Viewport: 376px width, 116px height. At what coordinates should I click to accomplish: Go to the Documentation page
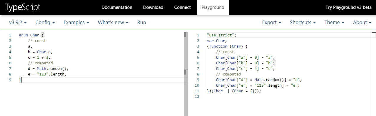point(117,7)
